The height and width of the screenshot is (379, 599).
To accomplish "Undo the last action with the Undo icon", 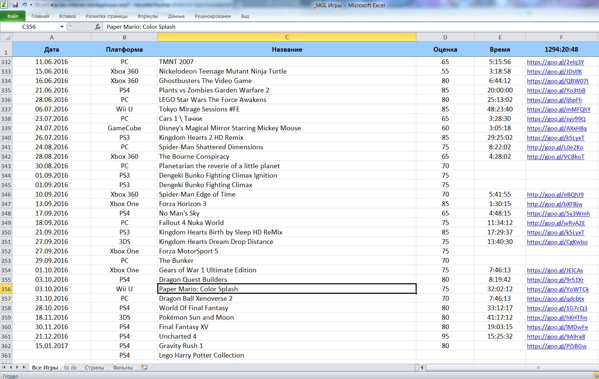I will tap(24, 5).
